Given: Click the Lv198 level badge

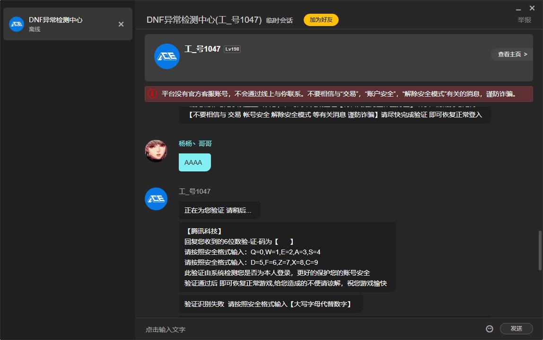Looking at the screenshot, I should tap(232, 49).
